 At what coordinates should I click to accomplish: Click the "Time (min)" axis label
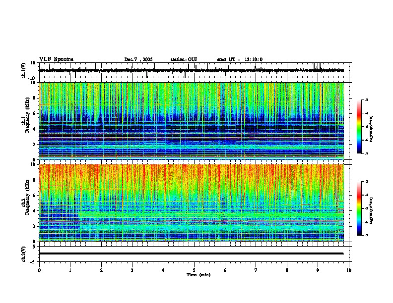click(x=198, y=275)
